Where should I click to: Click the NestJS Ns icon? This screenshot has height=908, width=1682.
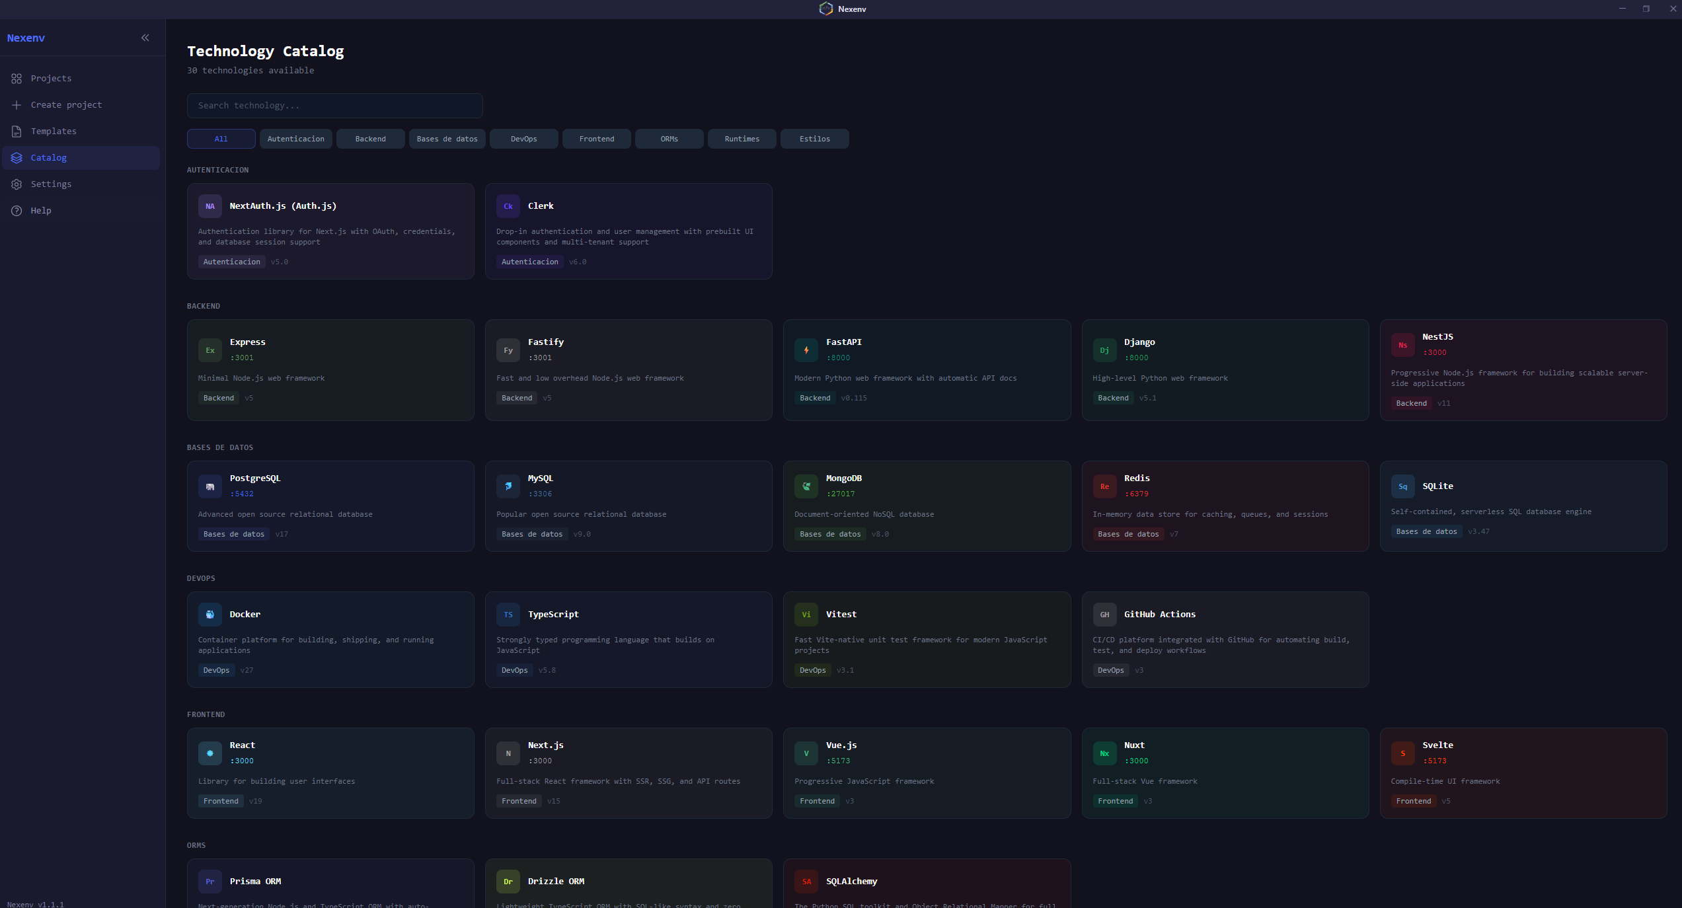pyautogui.click(x=1402, y=345)
